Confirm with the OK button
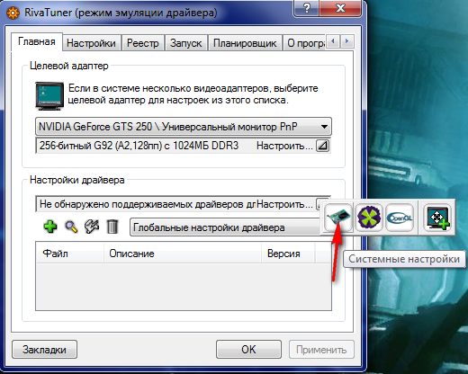The width and height of the screenshot is (468, 374). click(248, 350)
